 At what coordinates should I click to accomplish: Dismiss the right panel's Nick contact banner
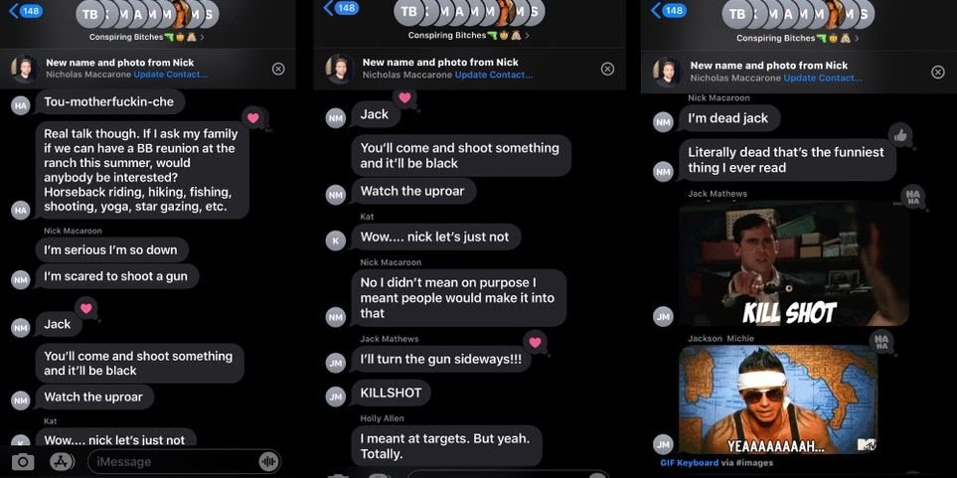[938, 72]
